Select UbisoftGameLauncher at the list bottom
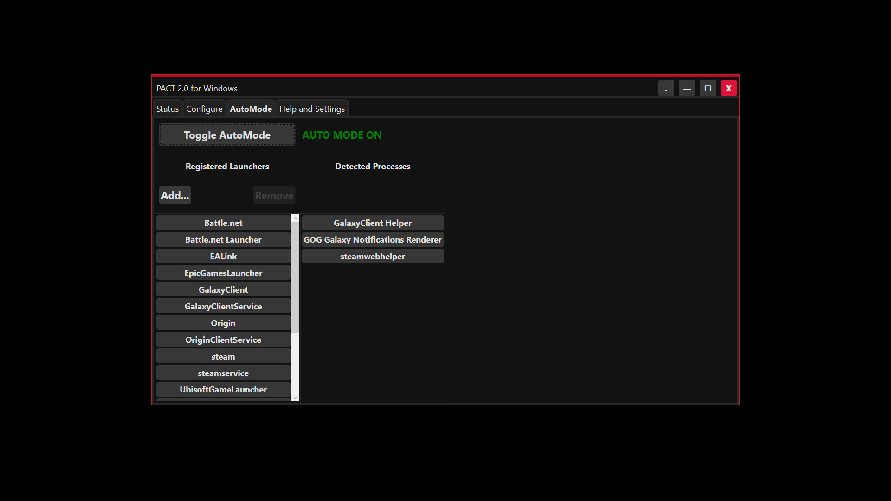Screen dimensions: 891x501 pyautogui.click(x=223, y=389)
